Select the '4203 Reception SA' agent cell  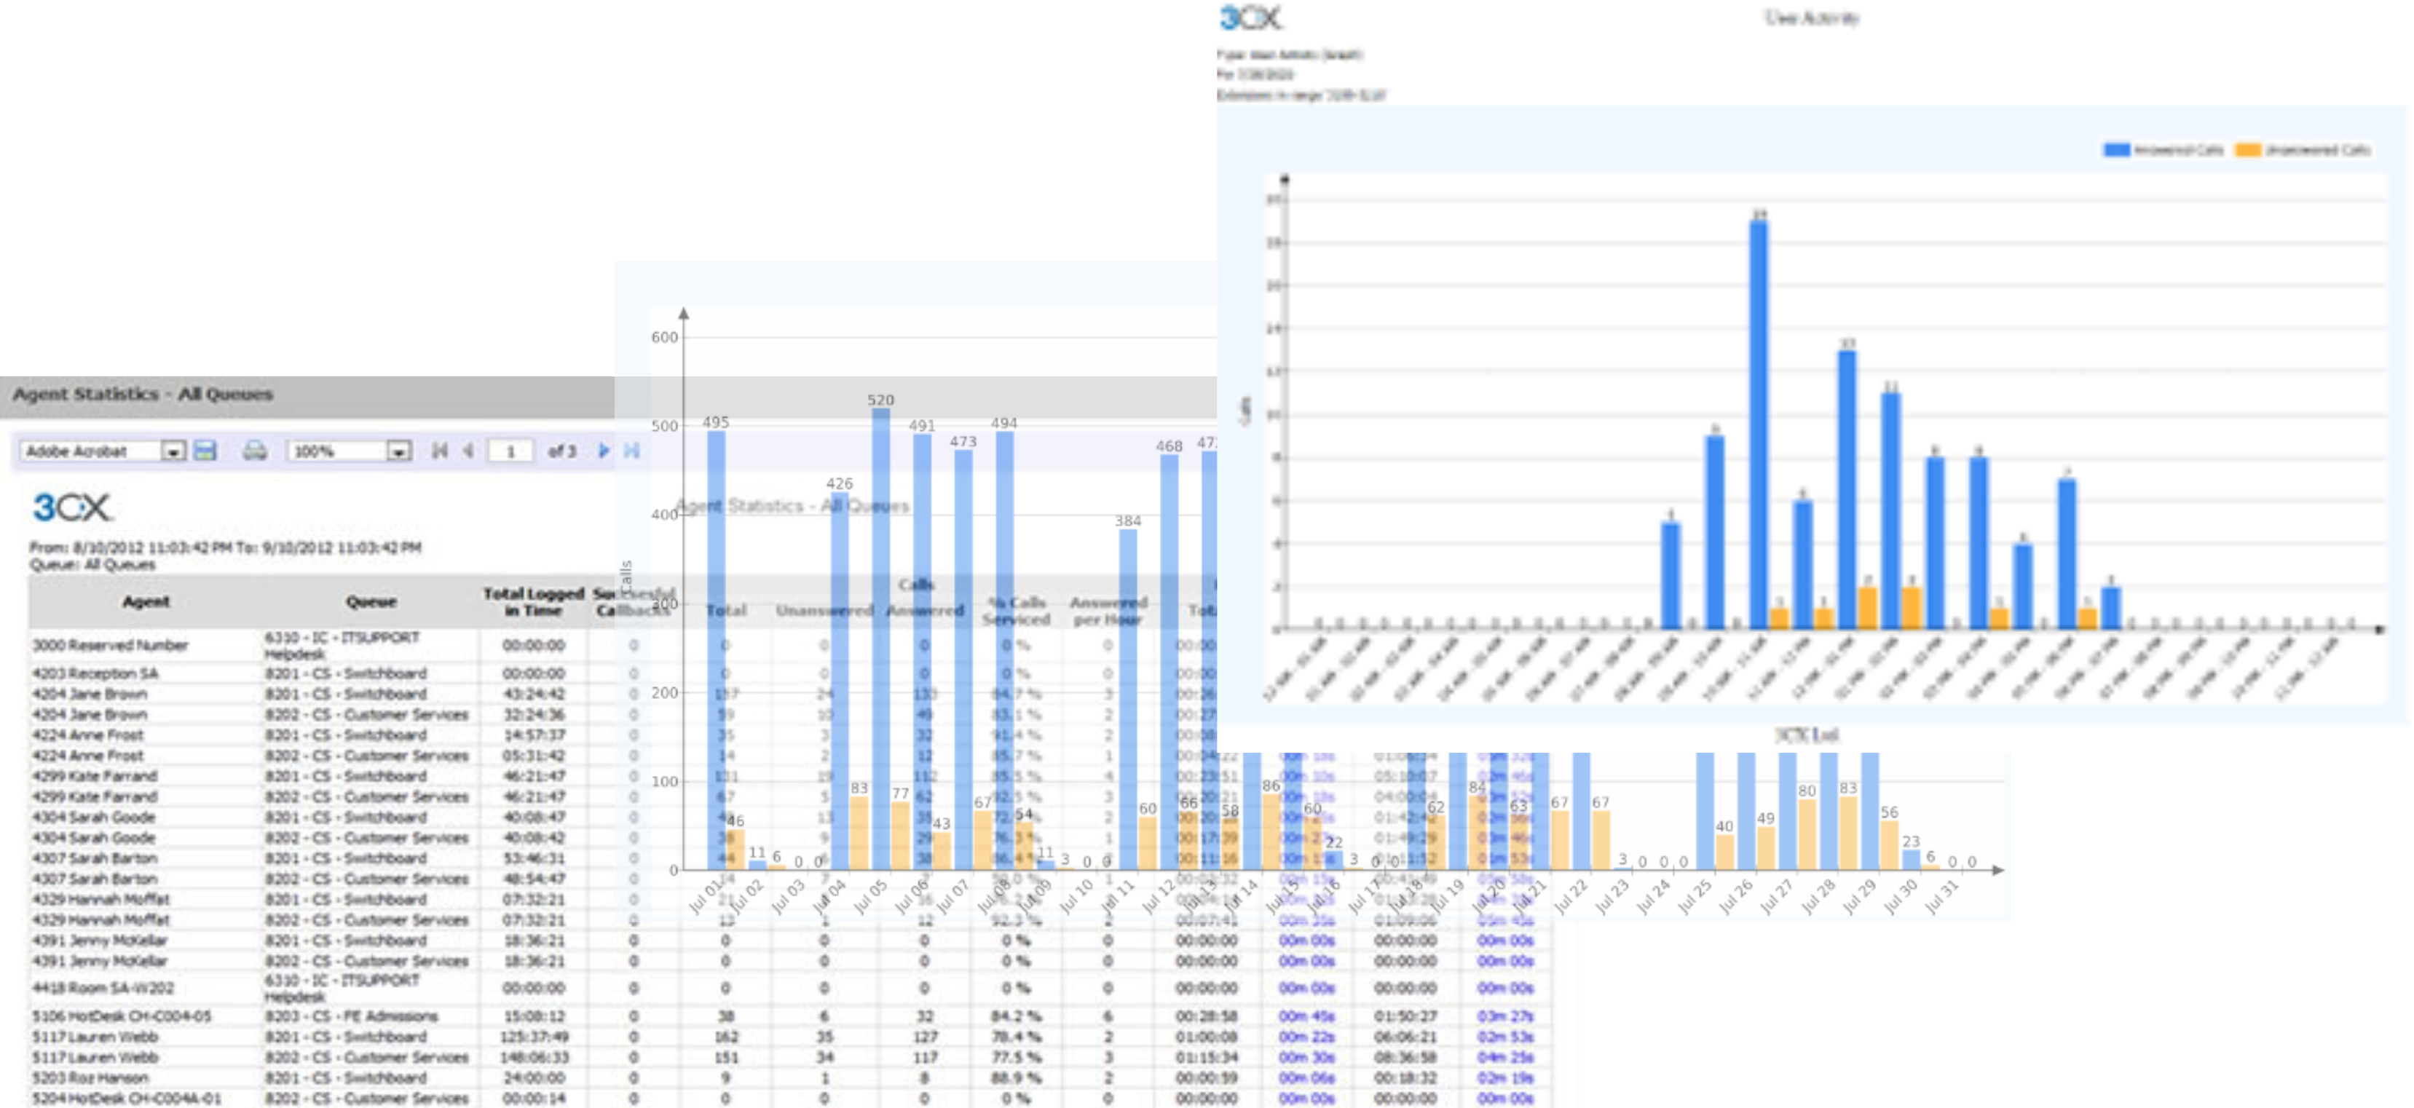coord(95,673)
